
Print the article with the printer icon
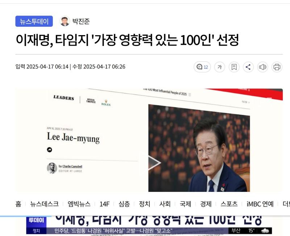coord(277,67)
